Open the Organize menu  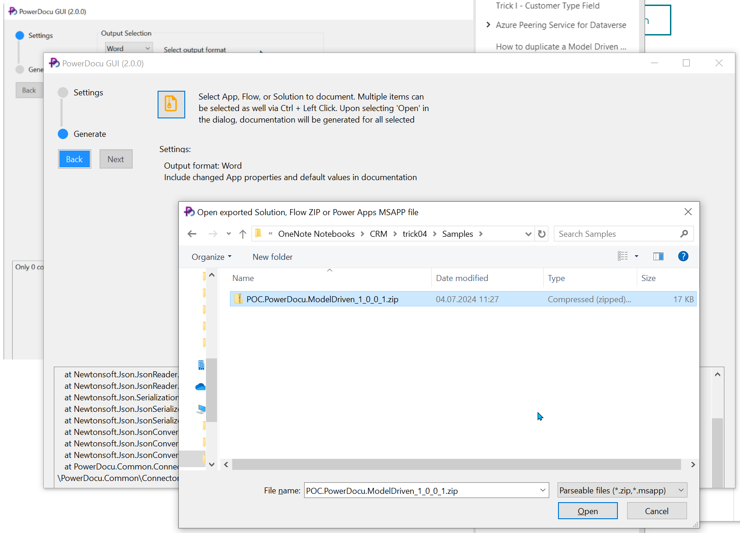pos(211,257)
